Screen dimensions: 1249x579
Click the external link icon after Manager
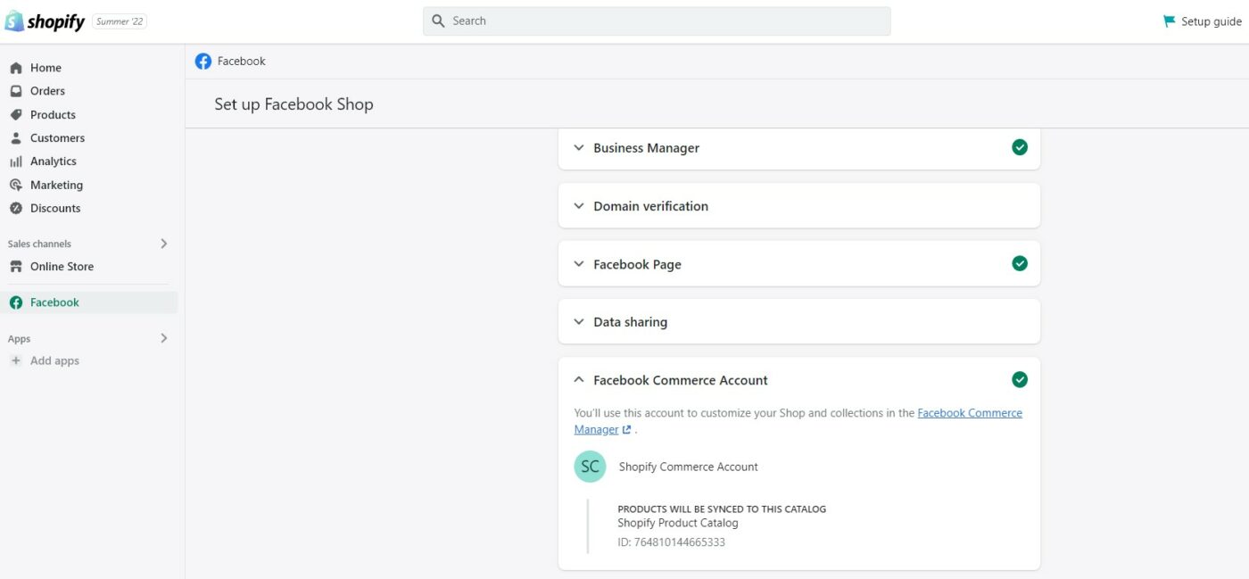pyautogui.click(x=626, y=430)
